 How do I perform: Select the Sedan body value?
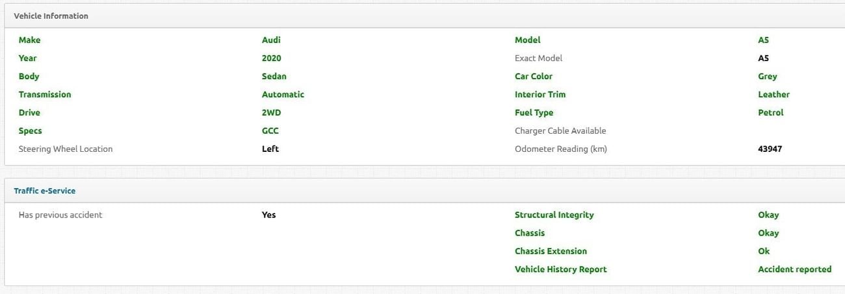click(x=274, y=77)
